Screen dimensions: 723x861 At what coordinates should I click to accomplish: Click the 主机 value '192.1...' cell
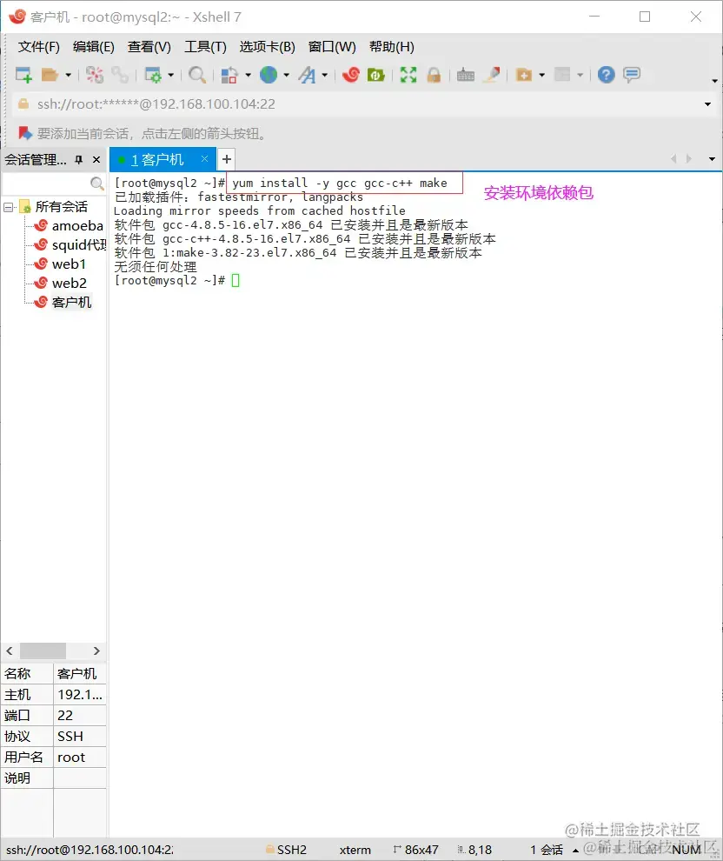point(80,695)
